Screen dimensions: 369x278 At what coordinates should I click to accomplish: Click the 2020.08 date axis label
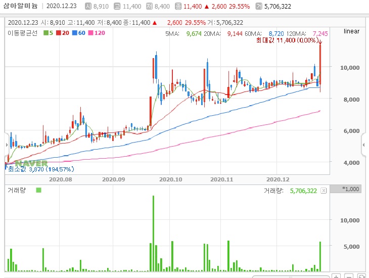pyautogui.click(x=61, y=179)
